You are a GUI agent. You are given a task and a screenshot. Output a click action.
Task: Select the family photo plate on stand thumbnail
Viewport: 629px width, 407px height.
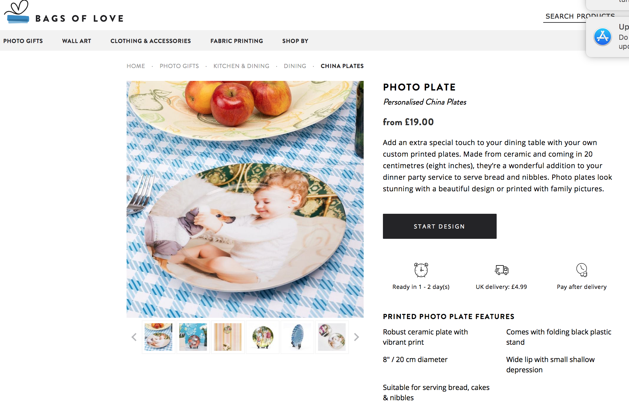(x=263, y=337)
